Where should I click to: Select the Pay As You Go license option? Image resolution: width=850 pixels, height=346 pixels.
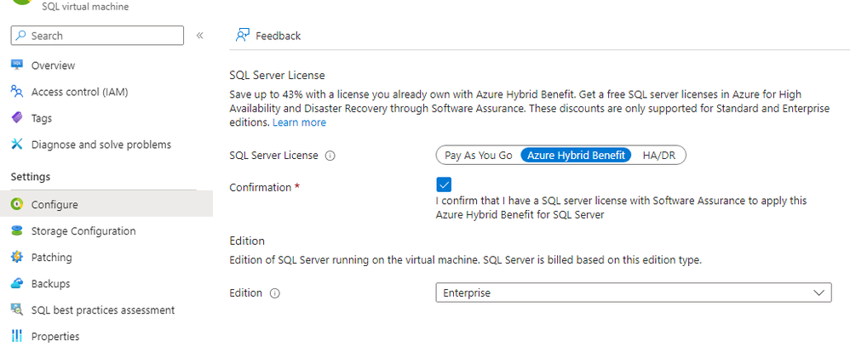478,156
